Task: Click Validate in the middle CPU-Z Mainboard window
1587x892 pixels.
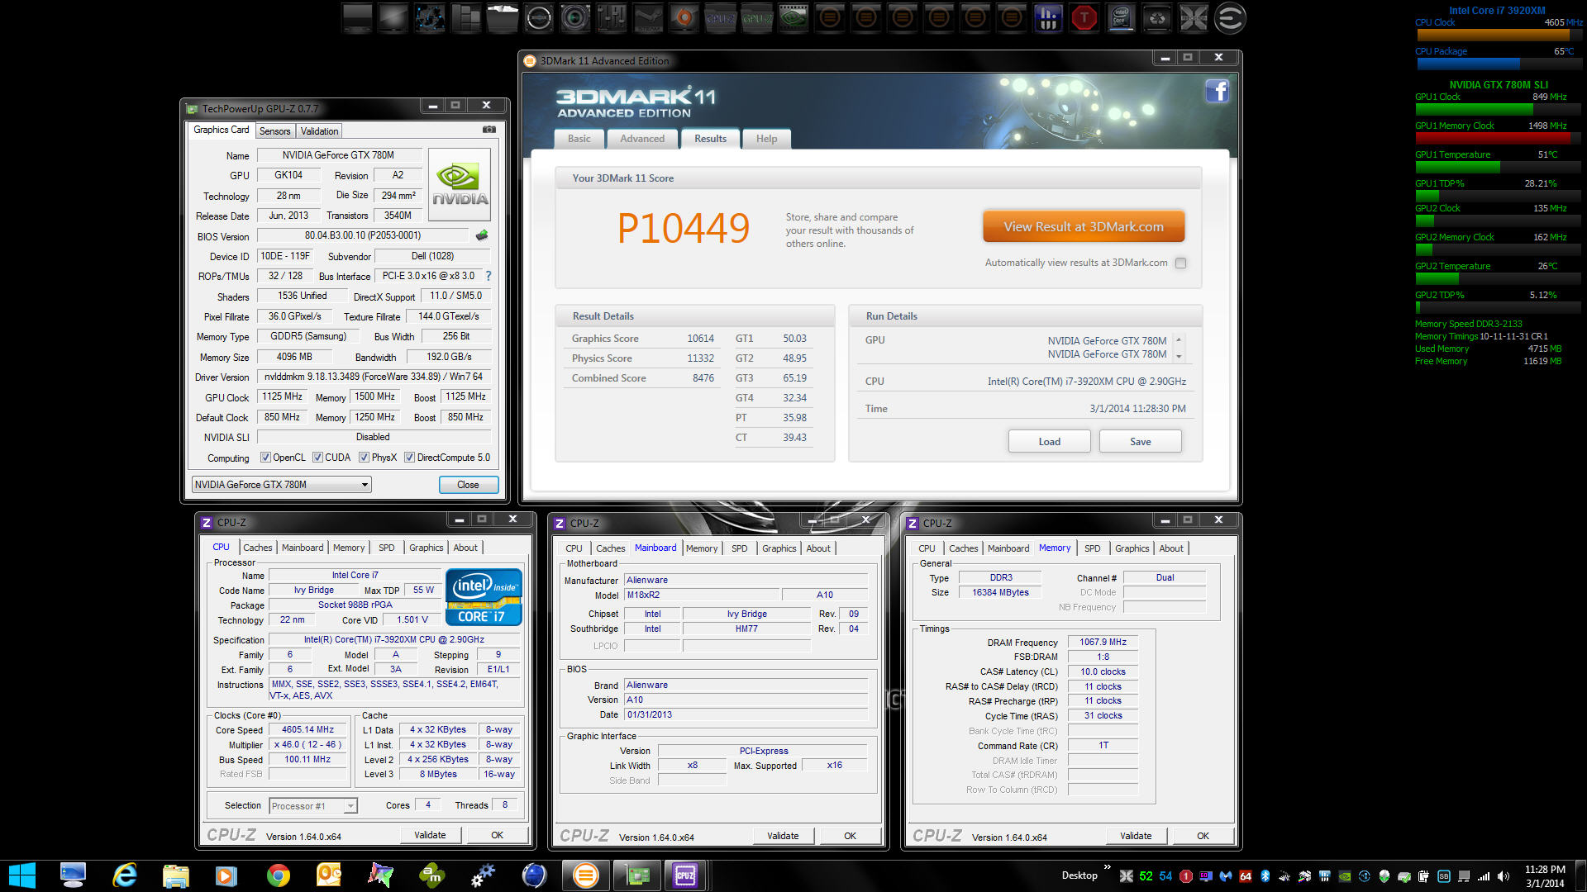Action: tap(783, 836)
